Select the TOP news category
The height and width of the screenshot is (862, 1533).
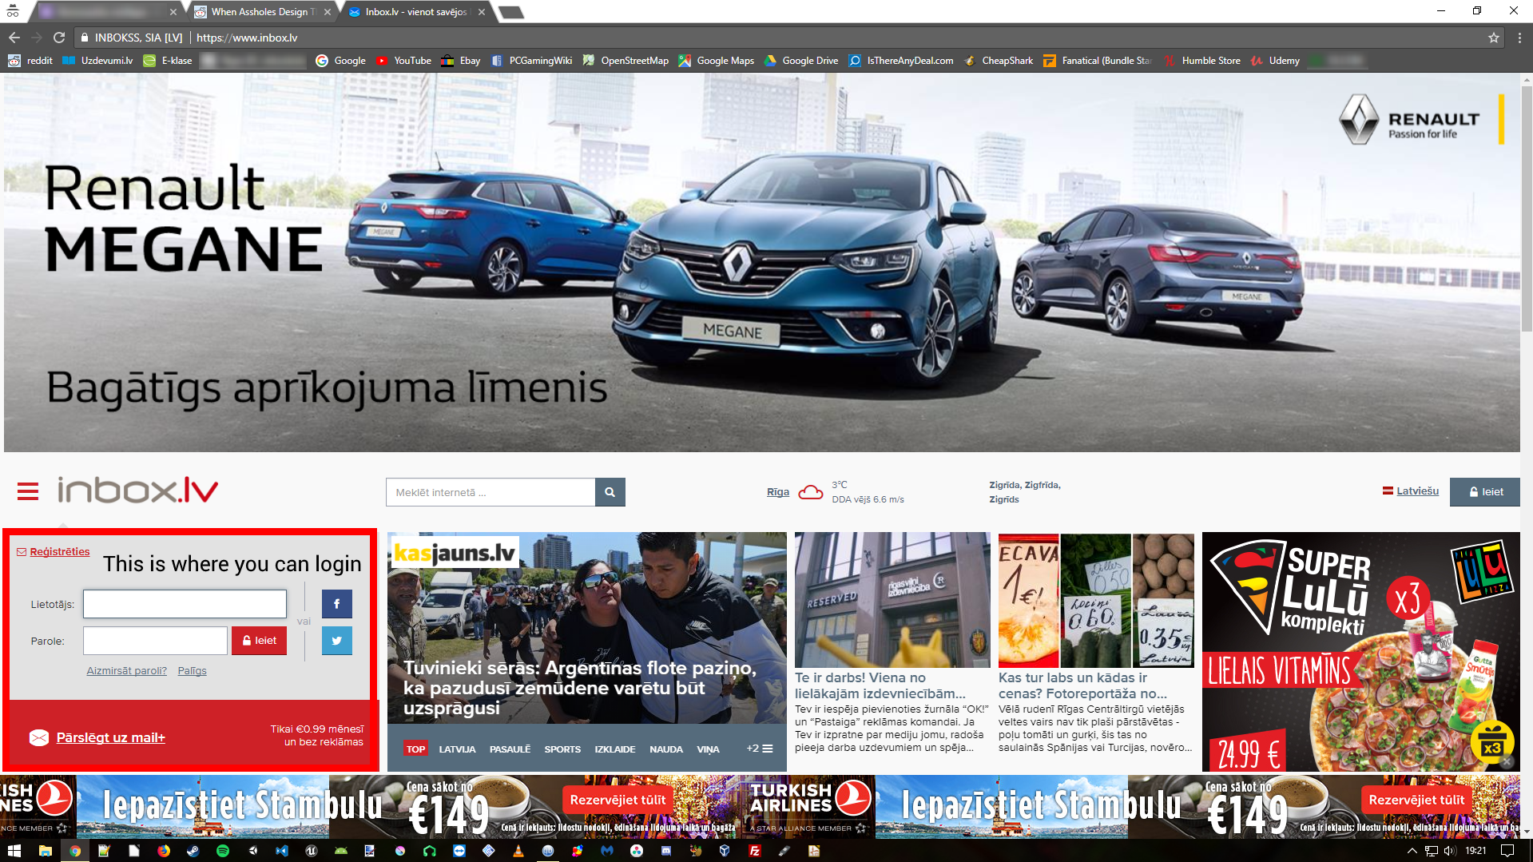[x=415, y=749]
